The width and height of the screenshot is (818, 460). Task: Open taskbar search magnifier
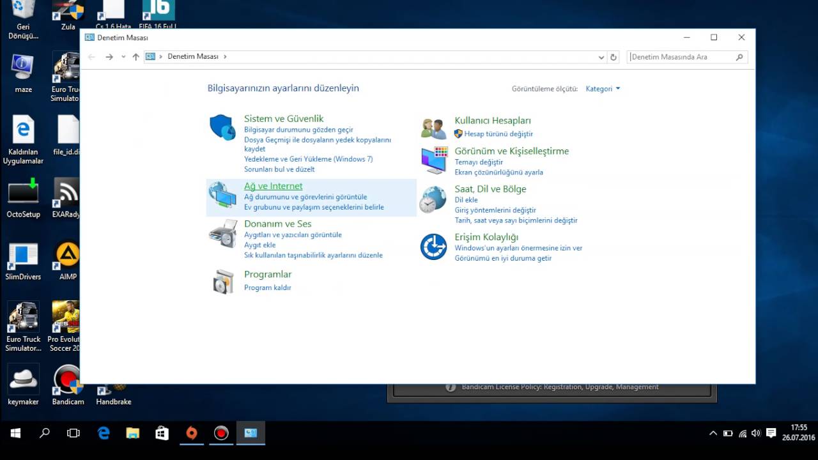coord(45,433)
